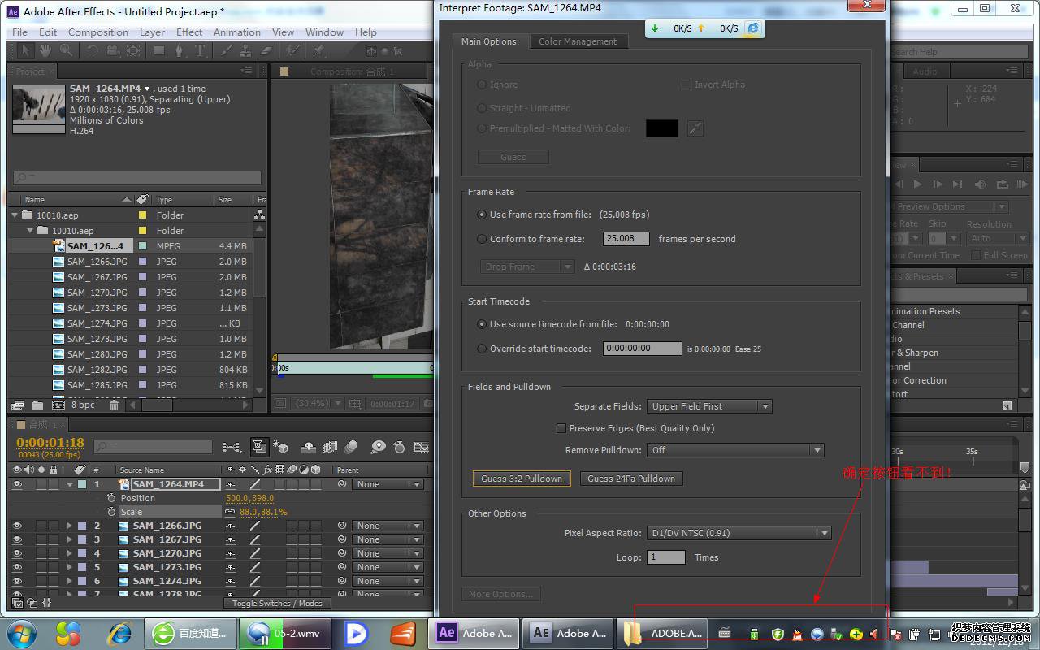This screenshot has width=1040, height=650.
Task: Click the Guess 24Pa Pulldown button
Action: tap(631, 479)
